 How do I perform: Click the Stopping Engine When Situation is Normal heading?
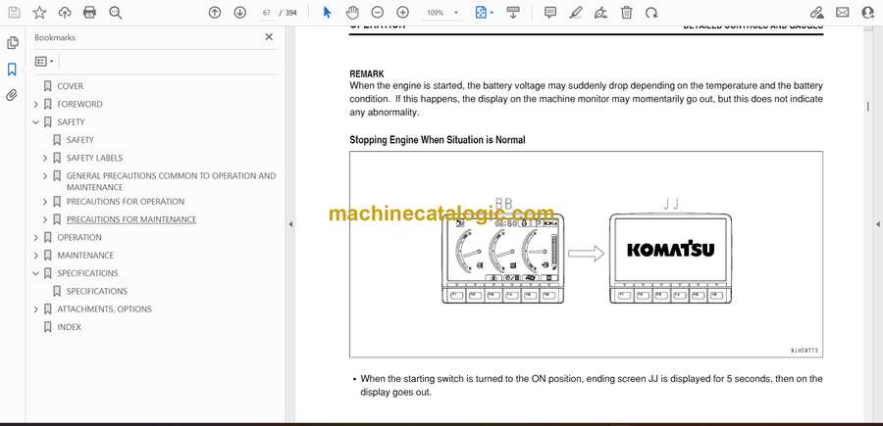tap(437, 140)
